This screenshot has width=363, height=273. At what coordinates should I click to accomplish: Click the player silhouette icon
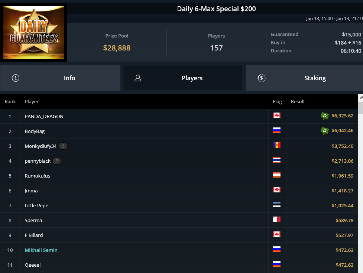[138, 78]
